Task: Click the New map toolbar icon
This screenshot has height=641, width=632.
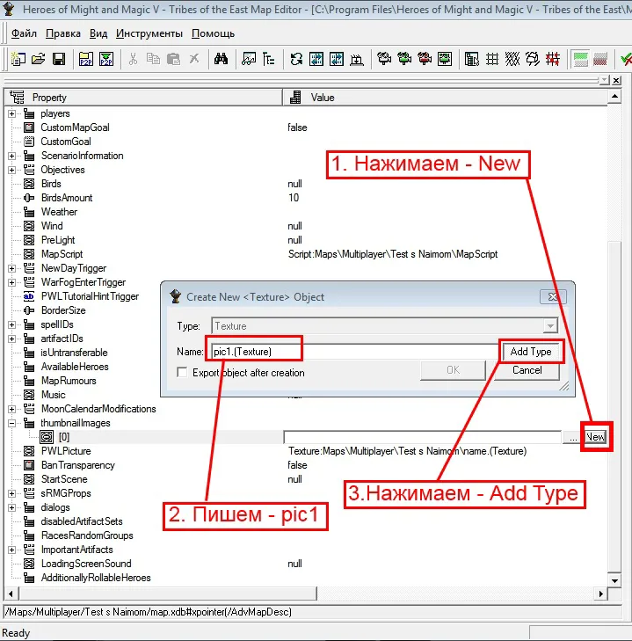Action: tap(18, 59)
